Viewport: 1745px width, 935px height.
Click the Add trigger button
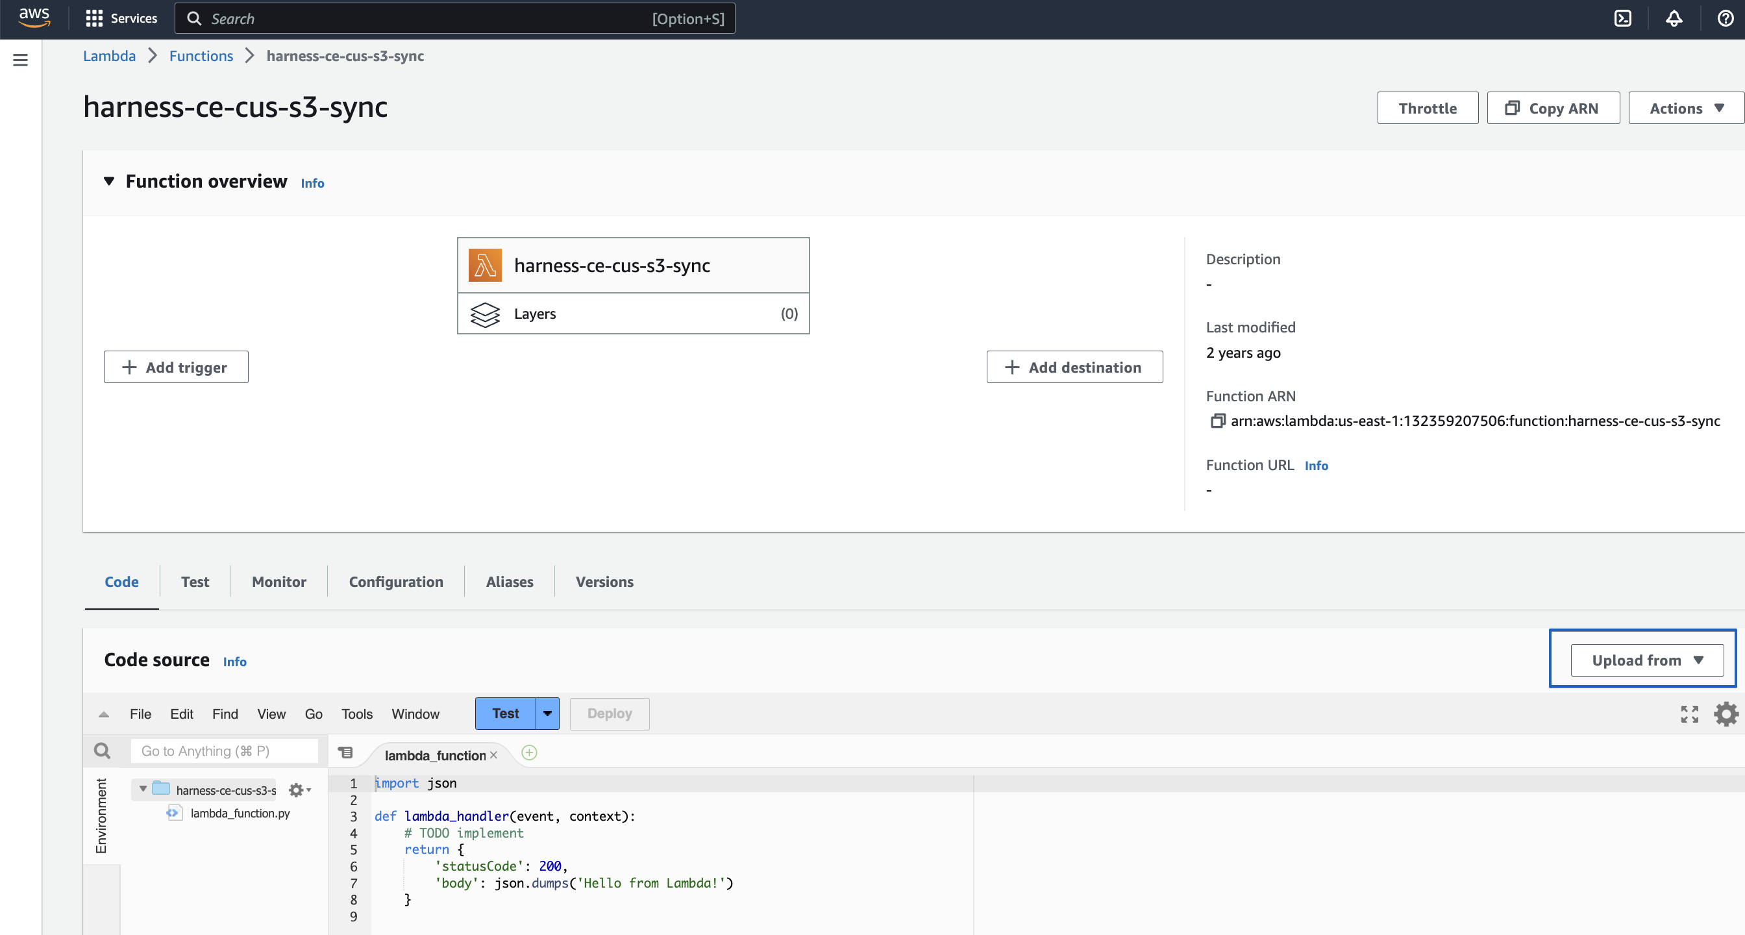pyautogui.click(x=175, y=368)
